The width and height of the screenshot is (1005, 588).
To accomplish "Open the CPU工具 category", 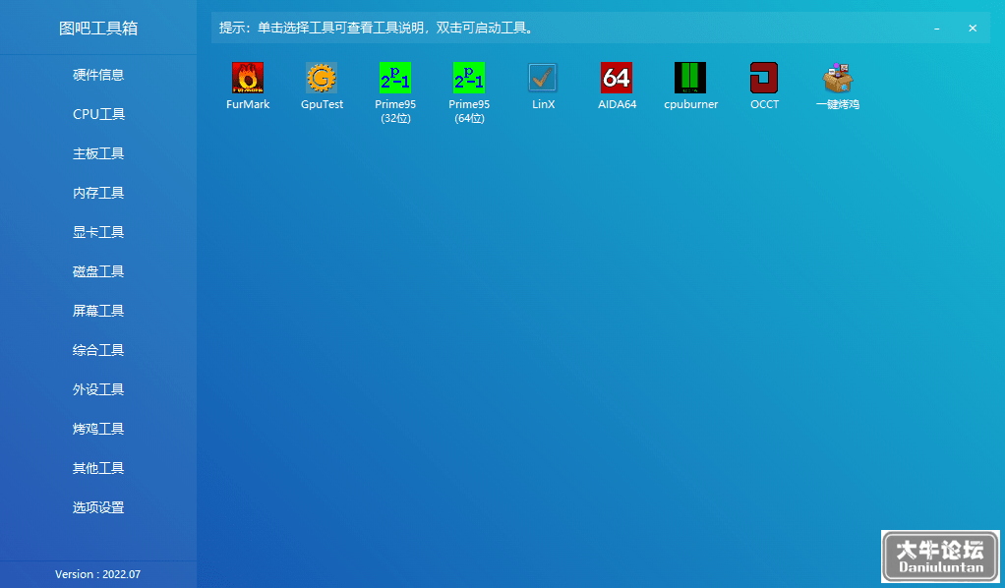I will (98, 114).
